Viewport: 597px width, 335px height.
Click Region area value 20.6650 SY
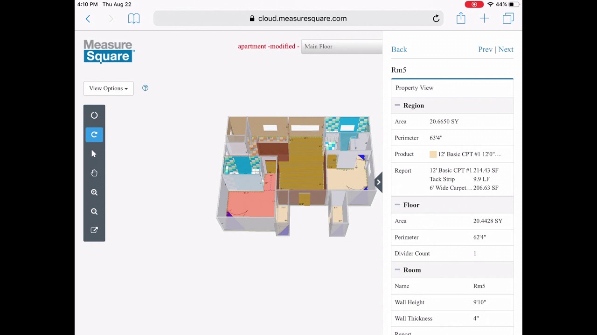pos(444,121)
